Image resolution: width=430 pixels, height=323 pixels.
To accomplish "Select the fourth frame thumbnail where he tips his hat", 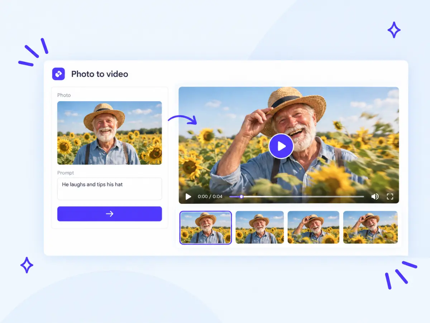I will tap(371, 228).
